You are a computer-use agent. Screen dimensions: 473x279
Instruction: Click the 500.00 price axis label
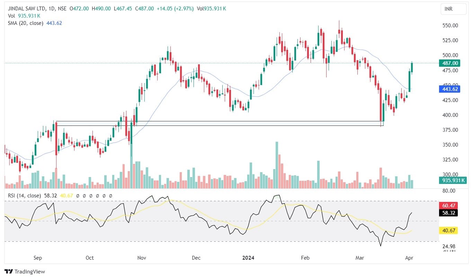[x=451, y=55]
